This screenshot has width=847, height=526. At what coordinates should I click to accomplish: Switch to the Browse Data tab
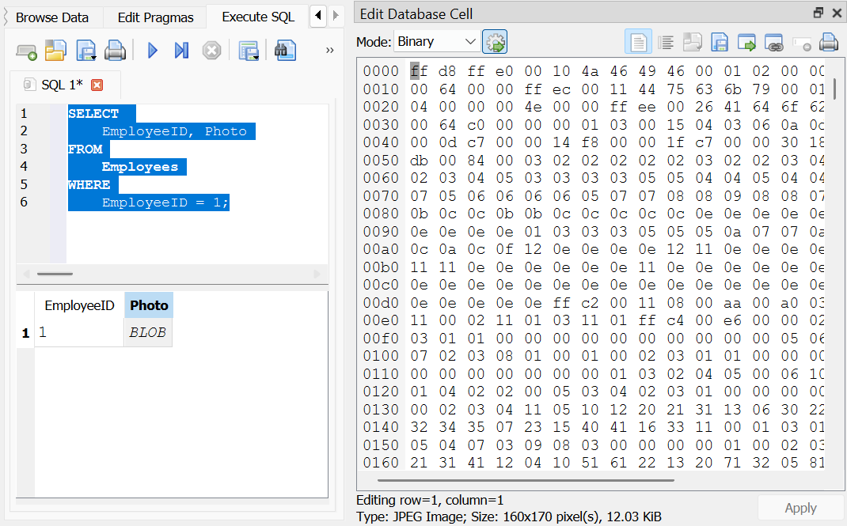52,17
